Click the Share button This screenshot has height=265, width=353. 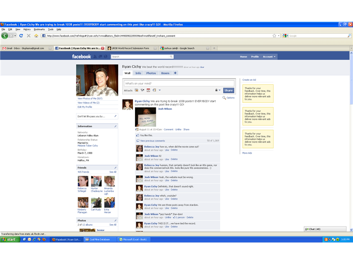pyautogui.click(x=229, y=90)
